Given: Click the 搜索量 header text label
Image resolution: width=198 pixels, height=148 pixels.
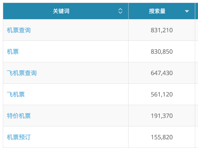Looking at the screenshot, I should tap(157, 11).
